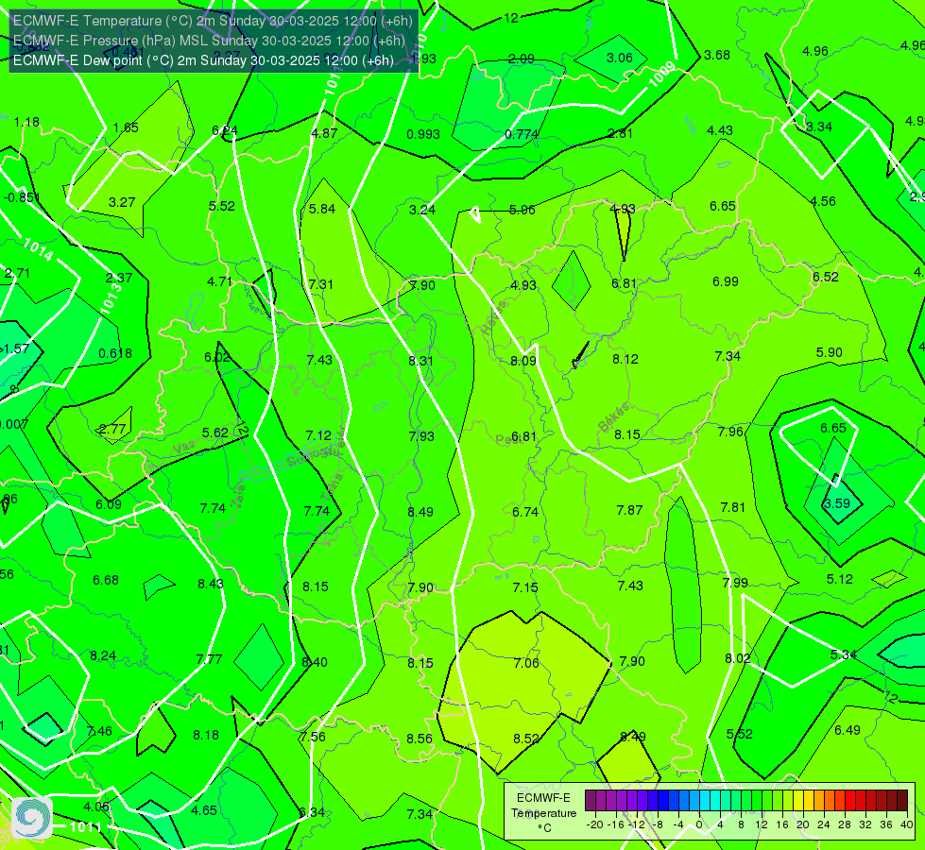Viewport: 925px width, 850px height.
Task: Click the dew point value 5.62
Action: point(215,433)
